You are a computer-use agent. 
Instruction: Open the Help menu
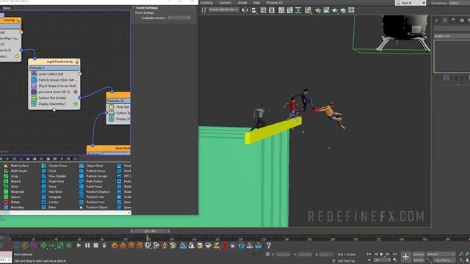256,3
